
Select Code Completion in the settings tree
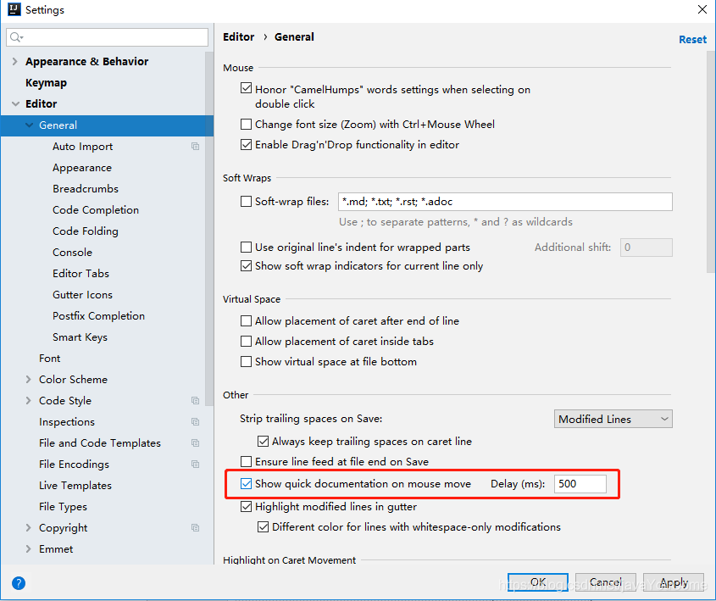click(x=96, y=210)
